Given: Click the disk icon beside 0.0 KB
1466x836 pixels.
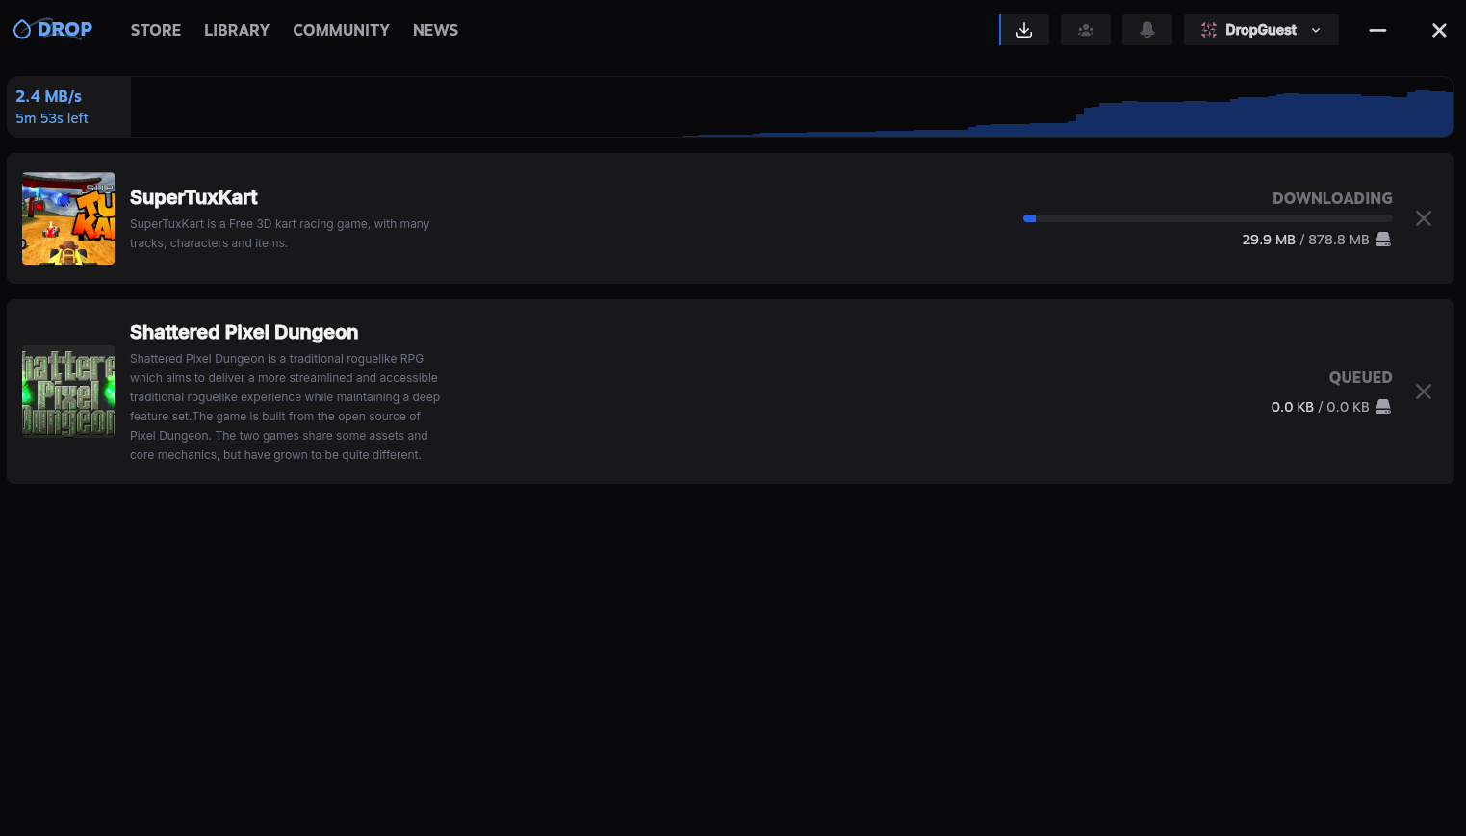Looking at the screenshot, I should [1383, 407].
